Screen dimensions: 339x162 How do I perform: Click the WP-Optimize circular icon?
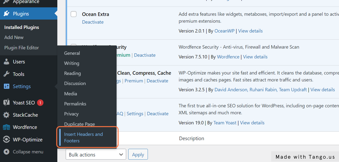6,140
